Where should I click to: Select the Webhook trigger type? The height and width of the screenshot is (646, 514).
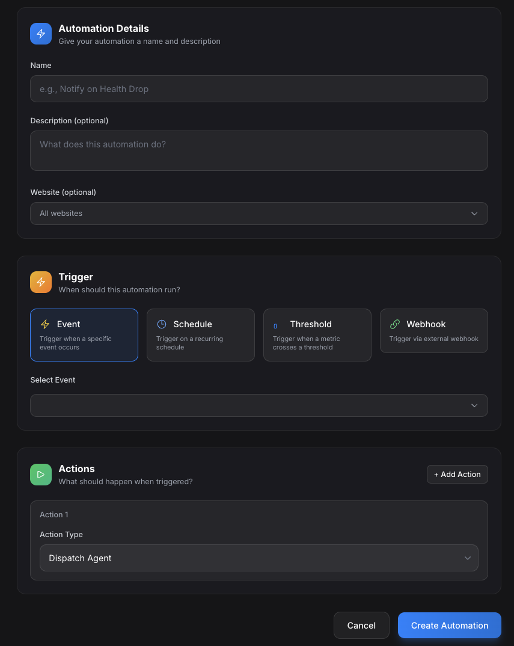click(434, 331)
